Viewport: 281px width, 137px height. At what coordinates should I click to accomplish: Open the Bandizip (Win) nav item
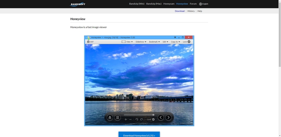[137, 4]
